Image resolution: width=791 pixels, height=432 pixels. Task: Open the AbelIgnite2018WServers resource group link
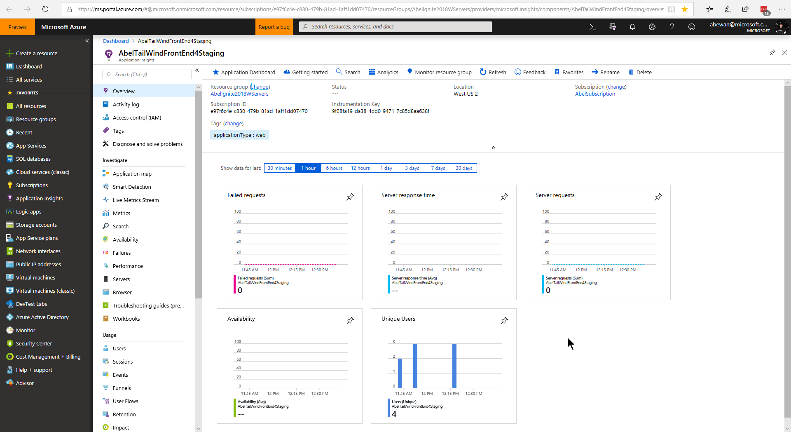[239, 94]
